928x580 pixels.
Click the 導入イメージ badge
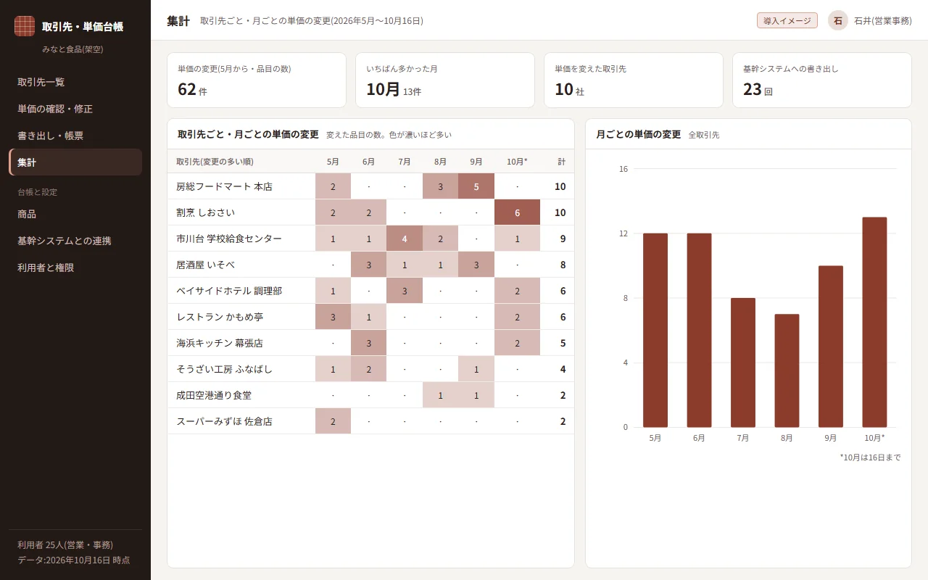click(x=787, y=20)
